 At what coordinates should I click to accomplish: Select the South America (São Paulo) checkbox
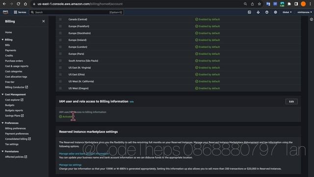click(x=60, y=60)
